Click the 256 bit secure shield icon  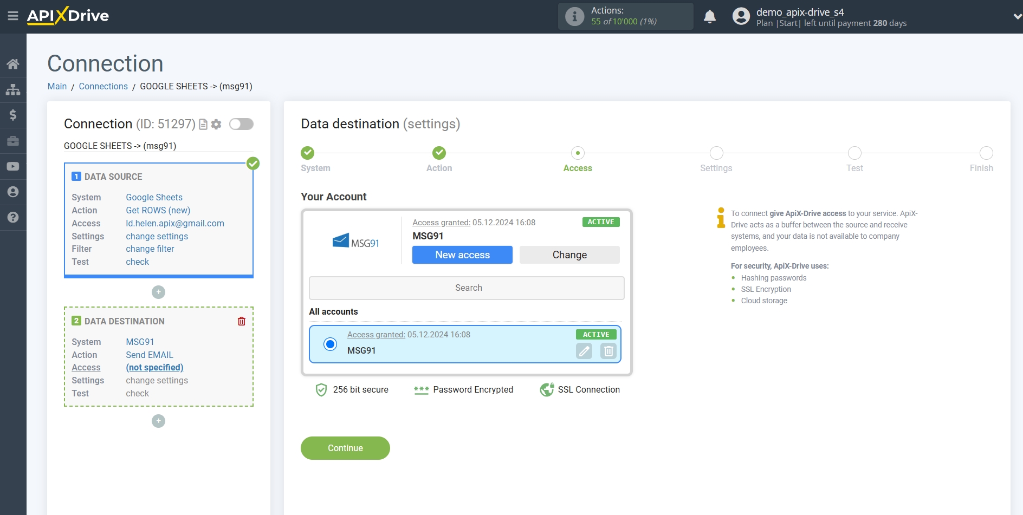pyautogui.click(x=321, y=390)
